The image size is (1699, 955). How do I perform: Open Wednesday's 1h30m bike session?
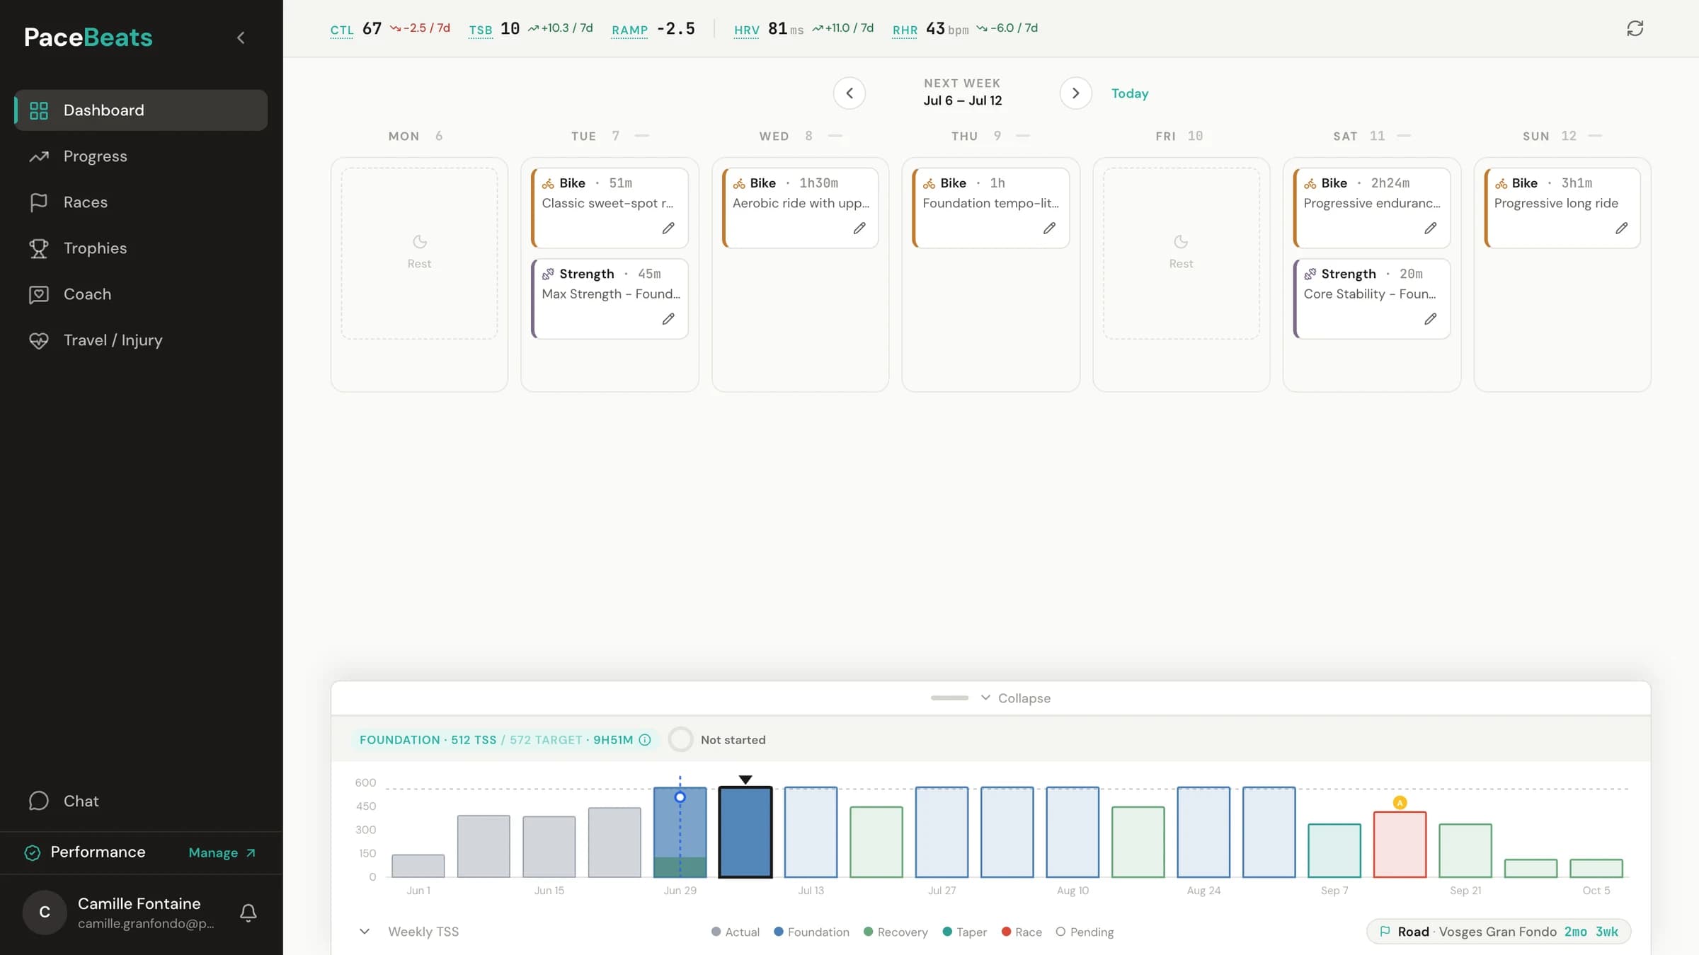pyautogui.click(x=800, y=207)
